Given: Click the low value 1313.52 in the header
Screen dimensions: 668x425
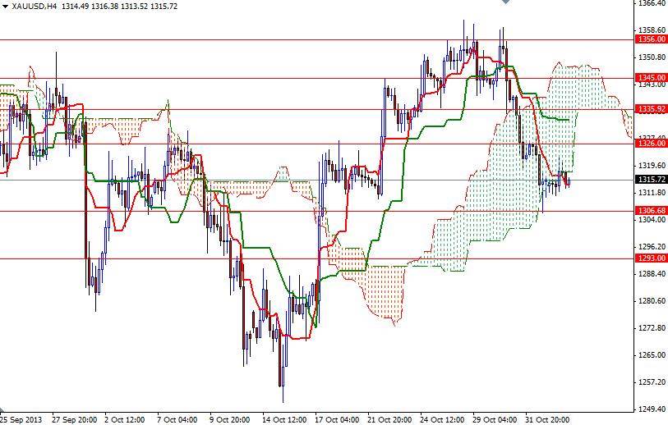Looking at the screenshot, I should tap(134, 7).
